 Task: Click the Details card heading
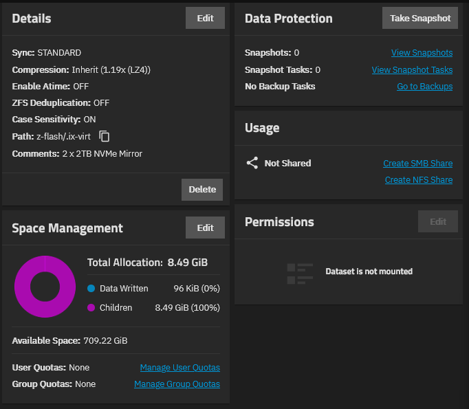(x=32, y=19)
